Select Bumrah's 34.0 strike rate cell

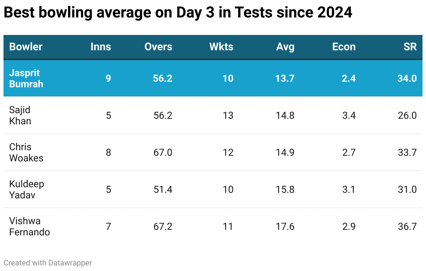click(x=407, y=78)
